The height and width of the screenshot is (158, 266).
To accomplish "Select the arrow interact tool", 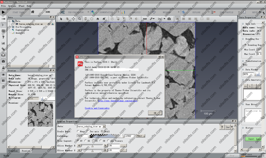I will click(61, 19).
